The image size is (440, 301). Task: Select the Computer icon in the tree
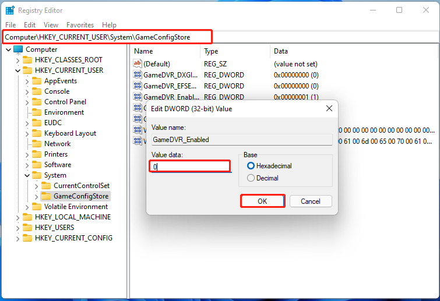point(18,49)
